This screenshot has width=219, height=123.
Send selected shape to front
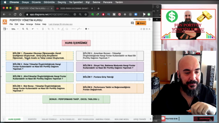[49, 29]
